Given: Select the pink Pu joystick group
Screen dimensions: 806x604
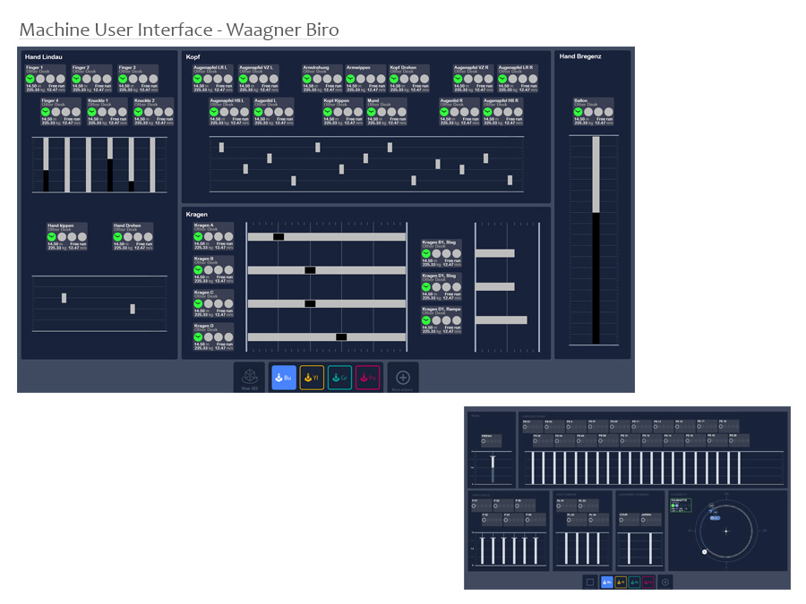Looking at the screenshot, I should point(368,378).
